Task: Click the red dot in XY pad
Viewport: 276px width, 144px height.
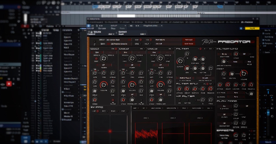Action: point(110,131)
